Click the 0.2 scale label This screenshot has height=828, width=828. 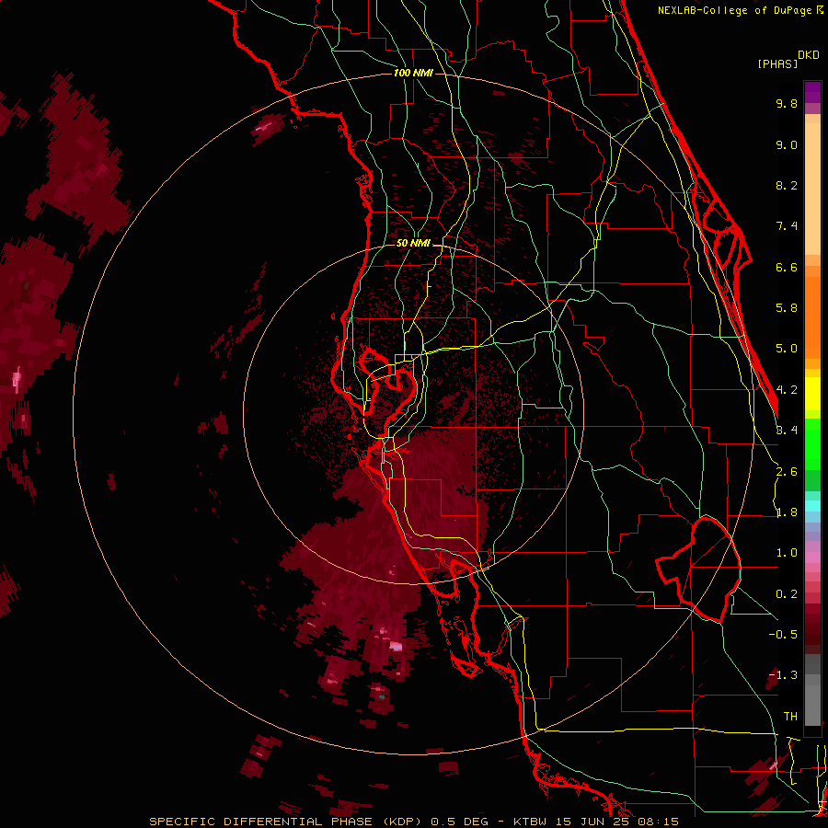click(x=787, y=594)
